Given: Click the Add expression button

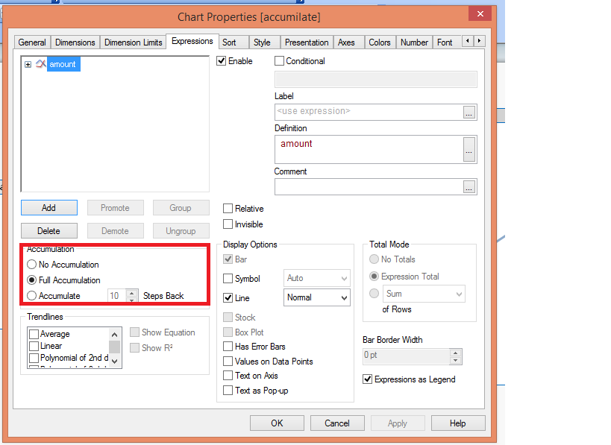Looking at the screenshot, I should click(x=49, y=207).
